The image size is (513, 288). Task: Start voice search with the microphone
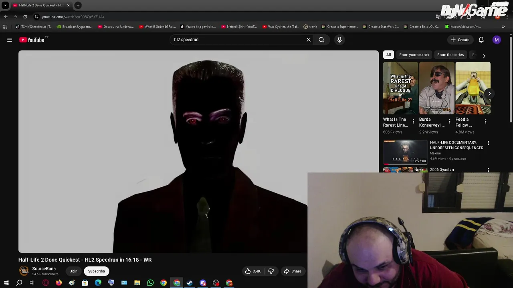click(339, 40)
